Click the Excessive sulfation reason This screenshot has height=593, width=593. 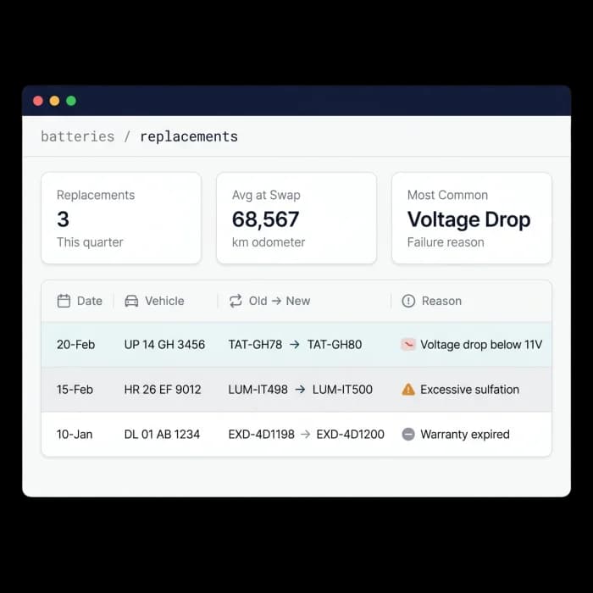point(469,389)
